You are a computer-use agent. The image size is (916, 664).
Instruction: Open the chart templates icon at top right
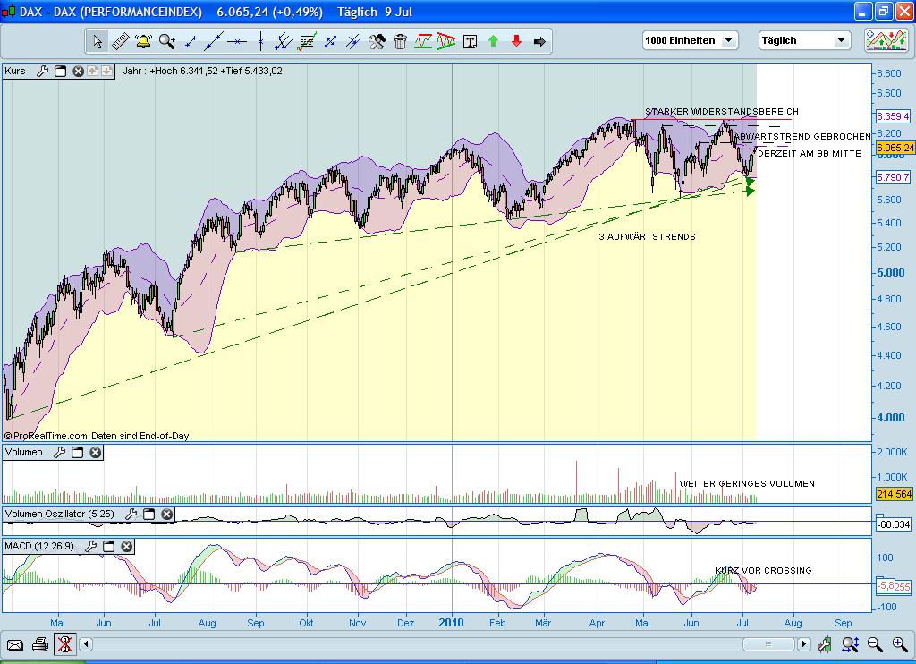pyautogui.click(x=886, y=40)
